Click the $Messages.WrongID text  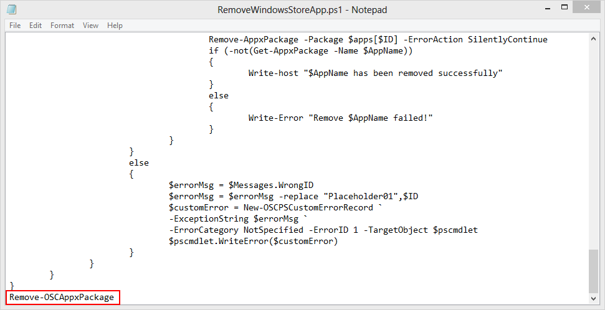271,186
